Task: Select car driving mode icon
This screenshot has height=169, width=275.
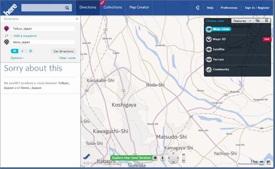Action: [14, 51]
